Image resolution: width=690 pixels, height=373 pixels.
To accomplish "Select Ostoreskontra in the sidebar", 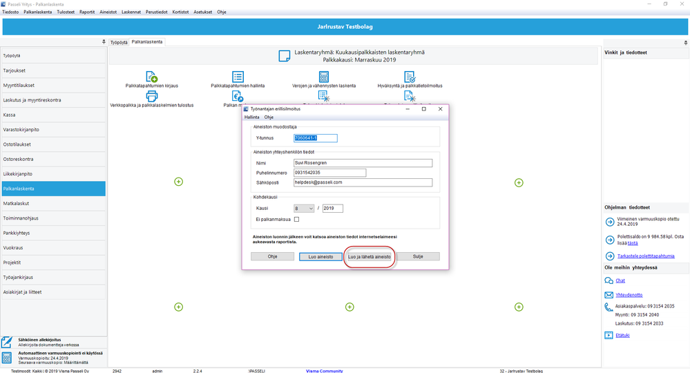I will (x=54, y=160).
